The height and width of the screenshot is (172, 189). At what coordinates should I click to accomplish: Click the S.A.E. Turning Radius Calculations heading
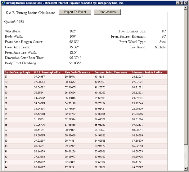click(x=30, y=13)
